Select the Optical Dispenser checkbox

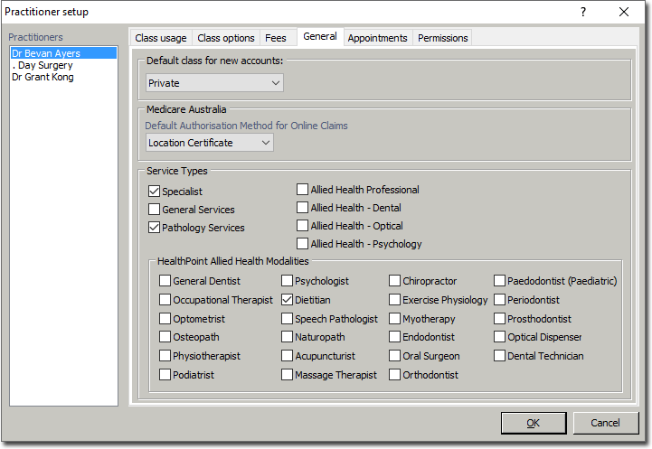pyautogui.click(x=500, y=337)
